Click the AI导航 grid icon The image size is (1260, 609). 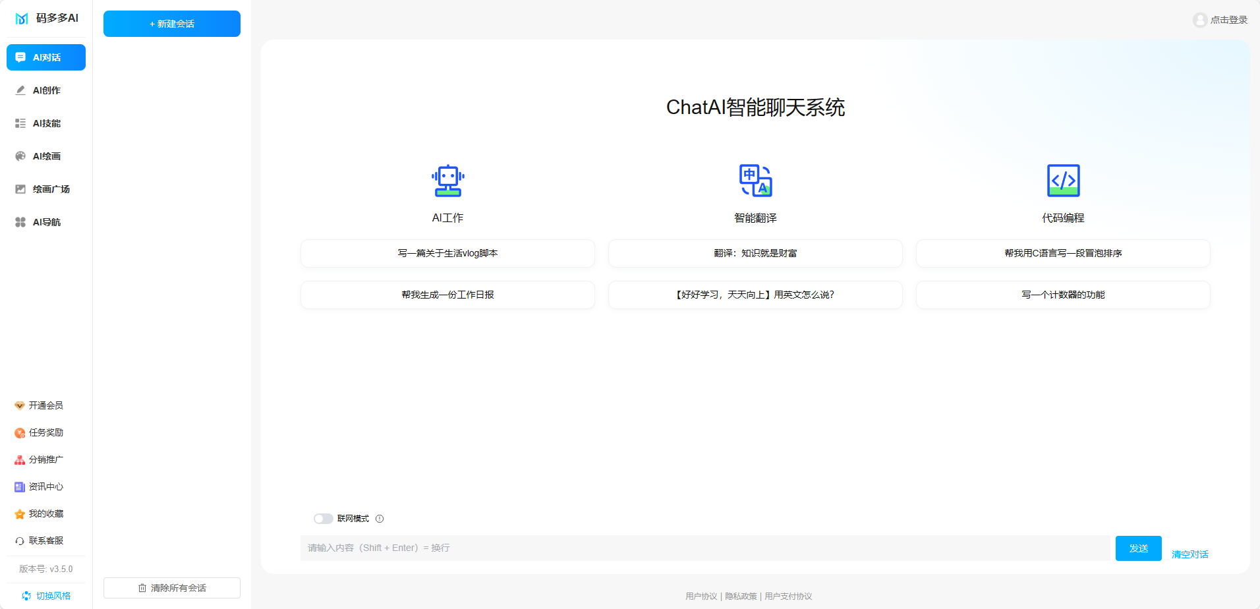click(x=20, y=222)
